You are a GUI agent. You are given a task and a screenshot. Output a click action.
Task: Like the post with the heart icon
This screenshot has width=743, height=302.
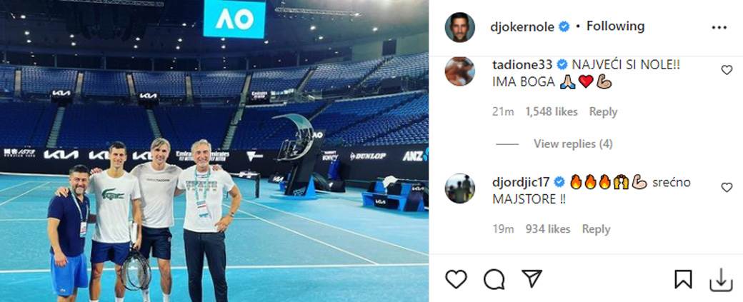pyautogui.click(x=456, y=279)
